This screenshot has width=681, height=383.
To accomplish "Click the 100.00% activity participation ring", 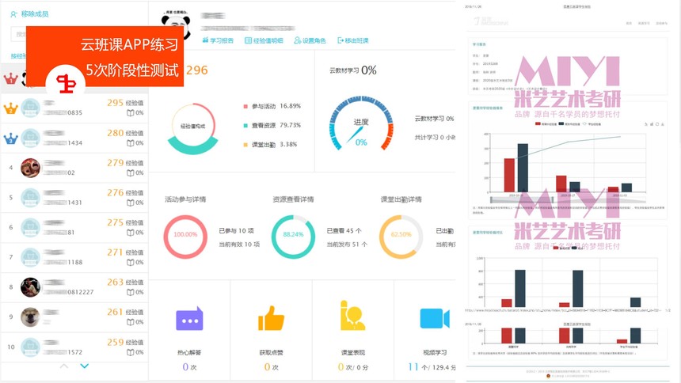I will (185, 237).
